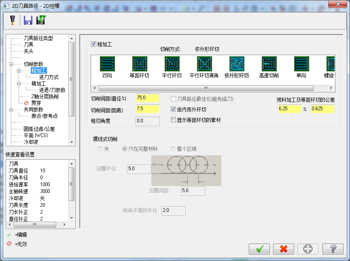The height and width of the screenshot is (261, 350).
Task: Select the 等距环切 cutting method
Action: (139, 64)
